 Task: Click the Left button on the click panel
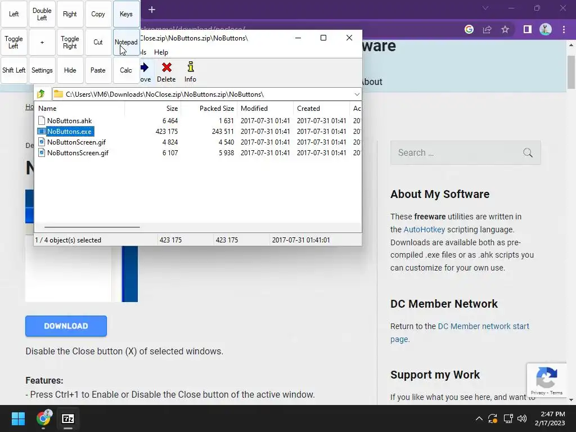coord(14,14)
